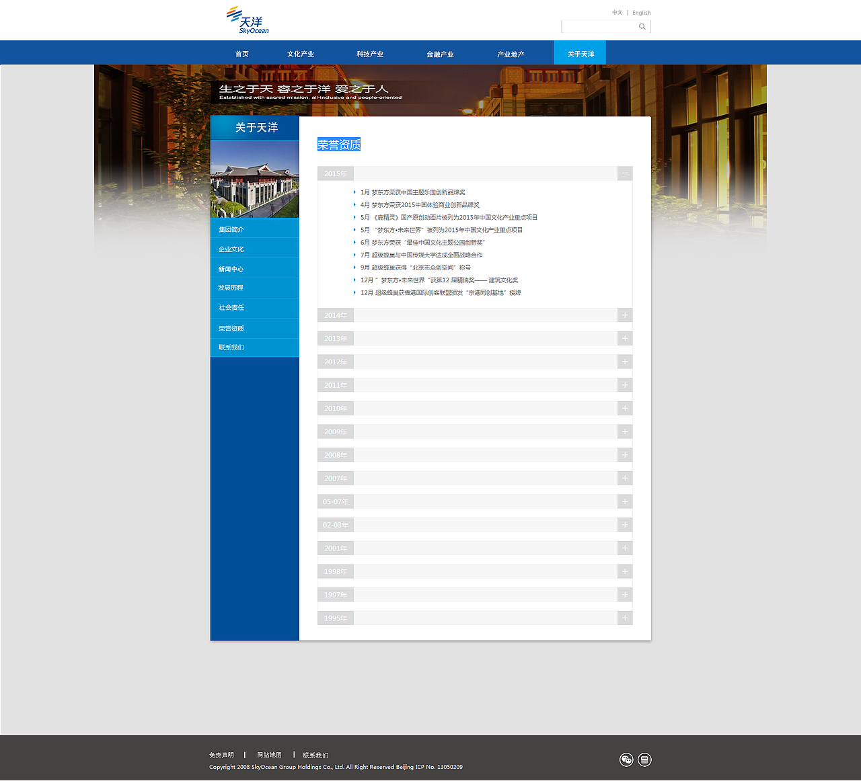Switch language to English
This screenshot has height=781, width=861.
pos(641,13)
